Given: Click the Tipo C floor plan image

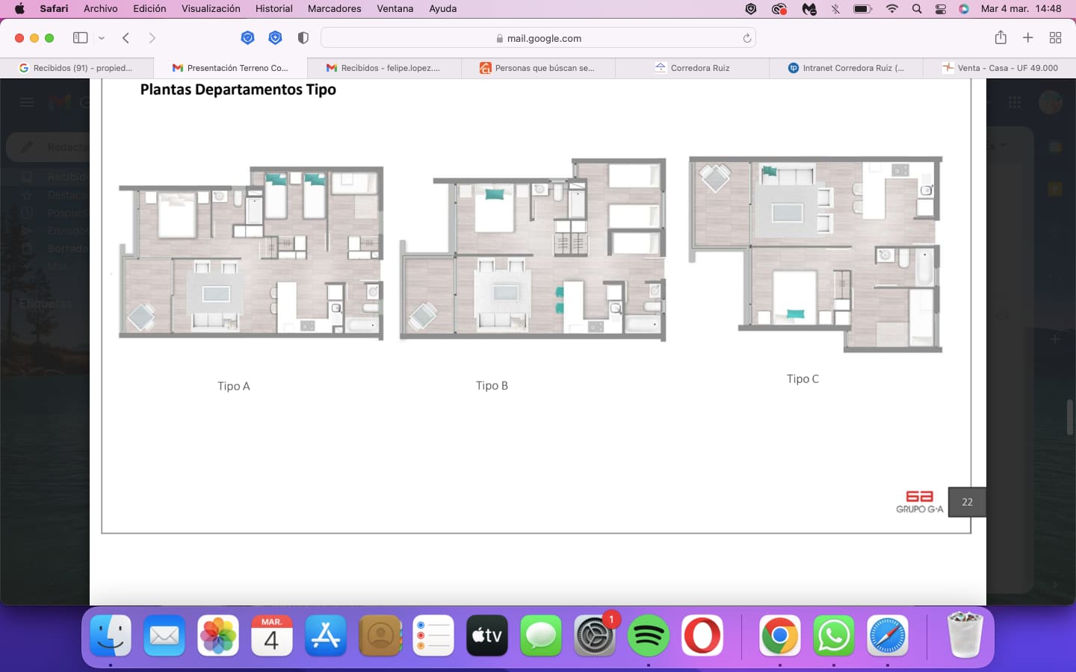Looking at the screenshot, I should [x=815, y=254].
